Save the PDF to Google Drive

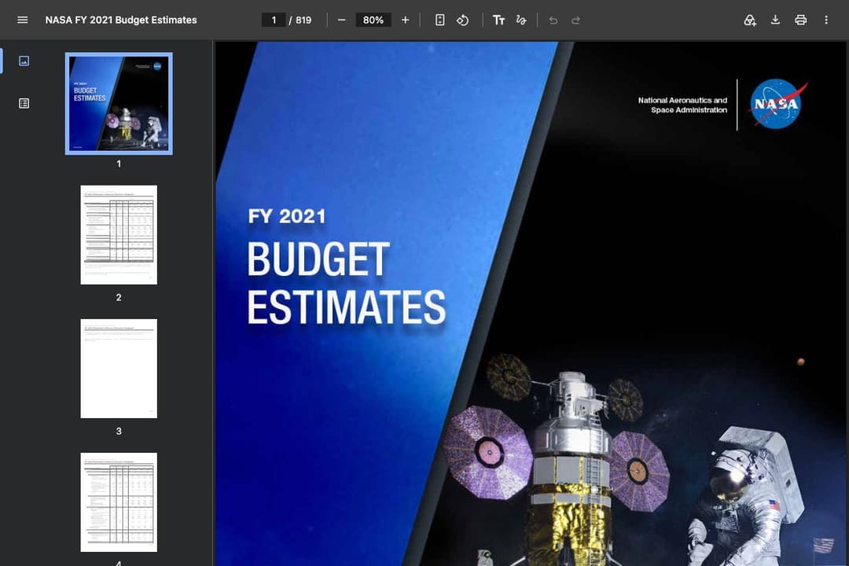click(x=750, y=20)
